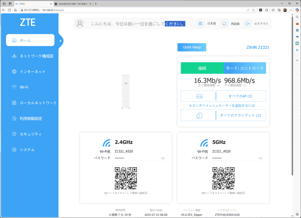The width and height of the screenshot is (301, 218).
Task: Click the router/AP icon next to すべてのAP
Action: pyautogui.click(x=199, y=96)
